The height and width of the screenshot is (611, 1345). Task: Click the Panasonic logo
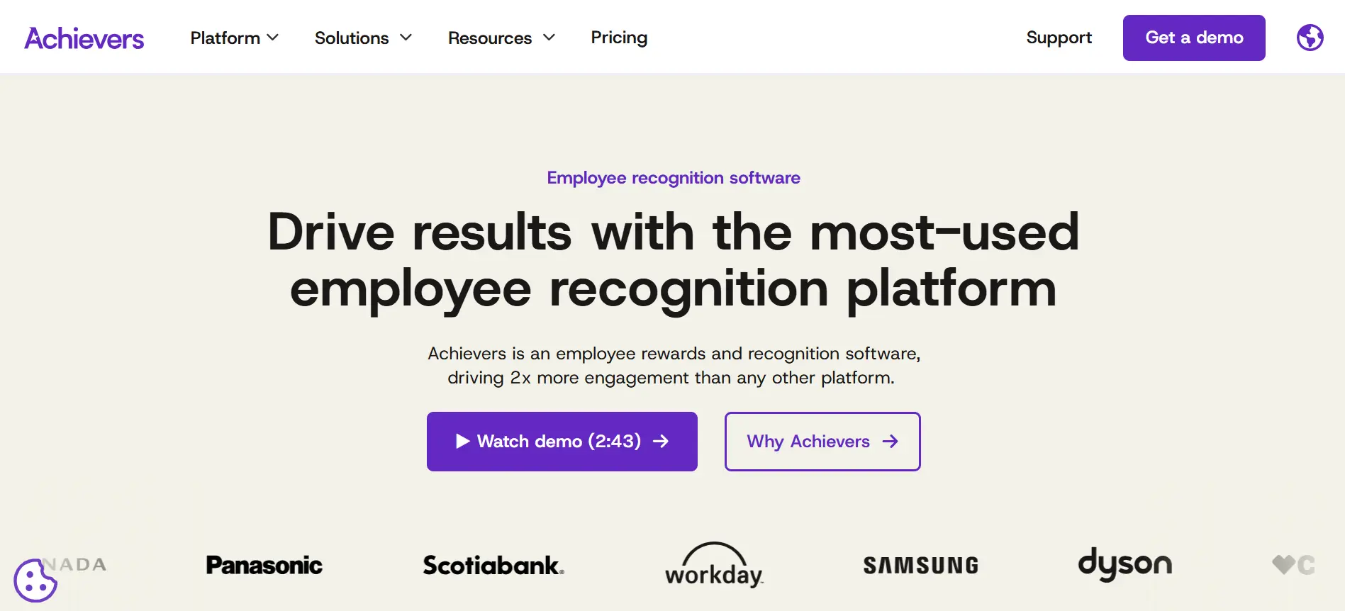264,565
